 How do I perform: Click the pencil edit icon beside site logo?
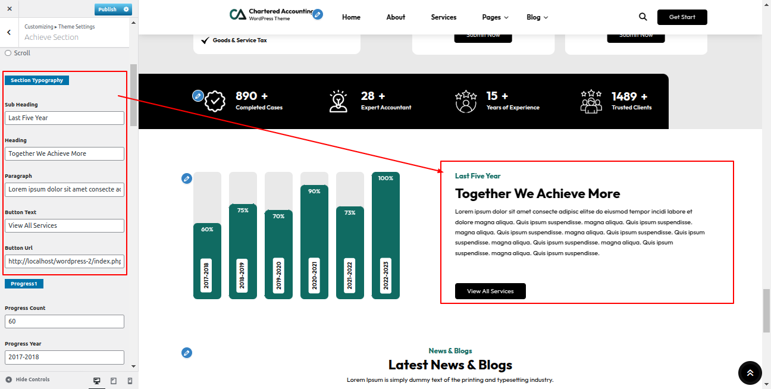pyautogui.click(x=318, y=14)
